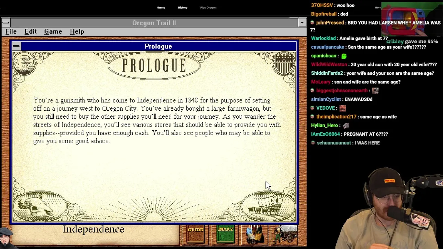Click username WildWildWeston in chat
Screen dimensions: 443x249
click(329, 64)
